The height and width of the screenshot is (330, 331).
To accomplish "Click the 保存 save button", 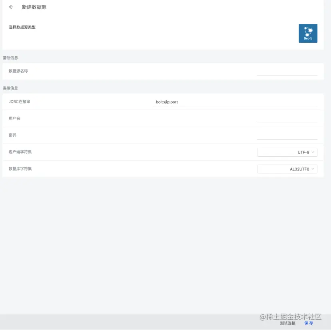I will pyautogui.click(x=308, y=323).
